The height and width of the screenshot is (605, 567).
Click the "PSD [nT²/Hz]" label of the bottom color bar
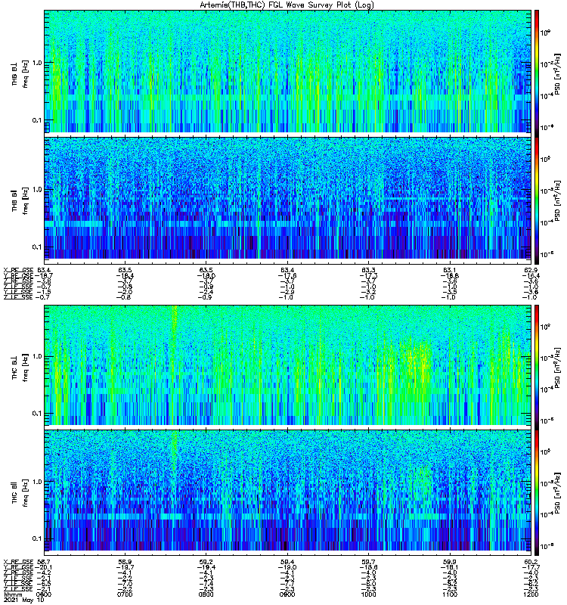point(557,493)
